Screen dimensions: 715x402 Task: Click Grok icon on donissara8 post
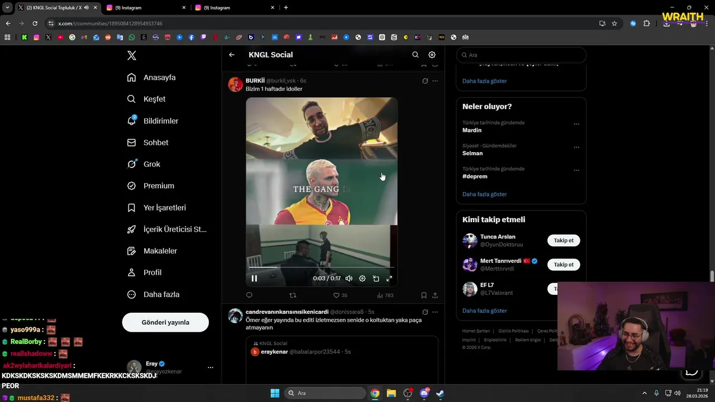[425, 312]
